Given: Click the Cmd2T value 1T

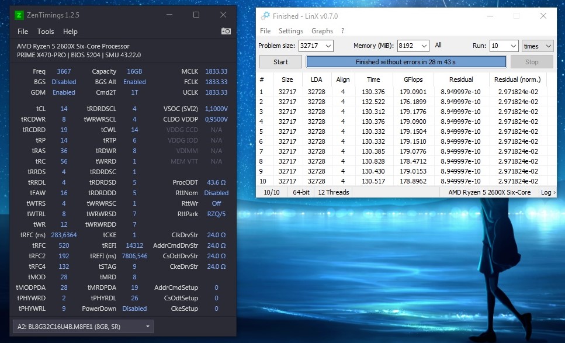Looking at the screenshot, I should (x=134, y=92).
